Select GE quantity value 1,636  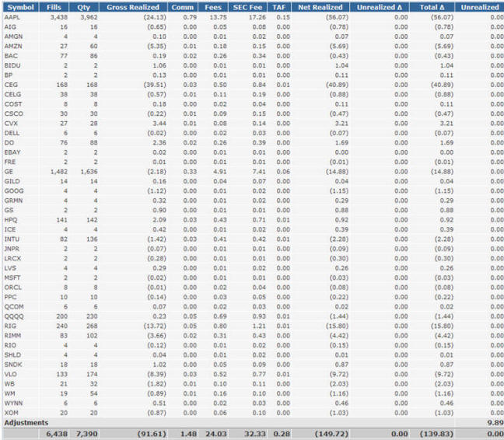coord(89,172)
